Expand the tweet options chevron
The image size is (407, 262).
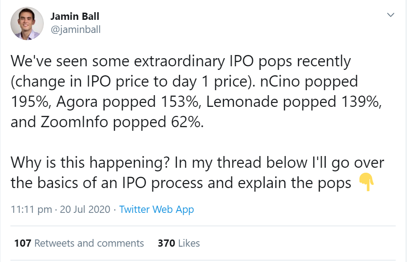coord(391,15)
